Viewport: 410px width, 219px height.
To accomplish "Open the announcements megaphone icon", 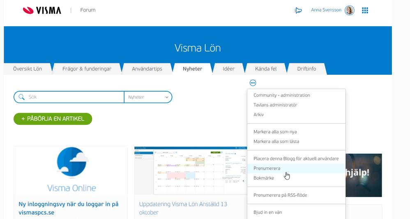I will coord(298,10).
